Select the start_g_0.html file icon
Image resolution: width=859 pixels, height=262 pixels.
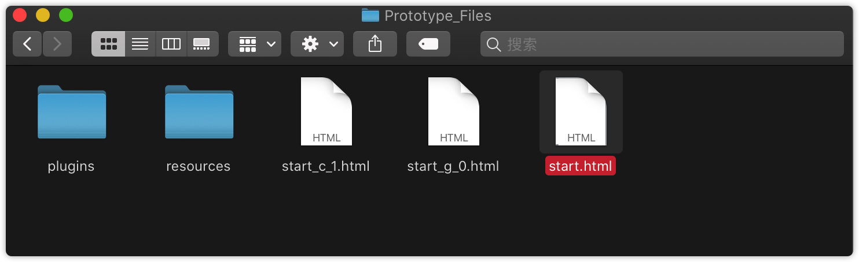[x=453, y=111]
